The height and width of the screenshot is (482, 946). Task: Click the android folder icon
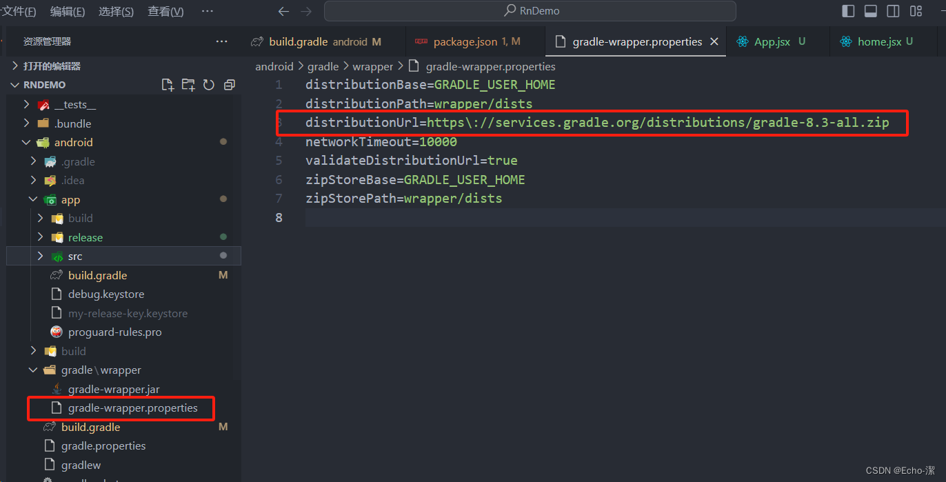(43, 142)
